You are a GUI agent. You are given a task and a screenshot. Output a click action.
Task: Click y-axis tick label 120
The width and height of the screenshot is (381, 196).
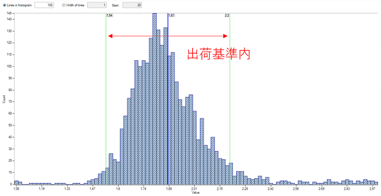[x=9, y=43]
